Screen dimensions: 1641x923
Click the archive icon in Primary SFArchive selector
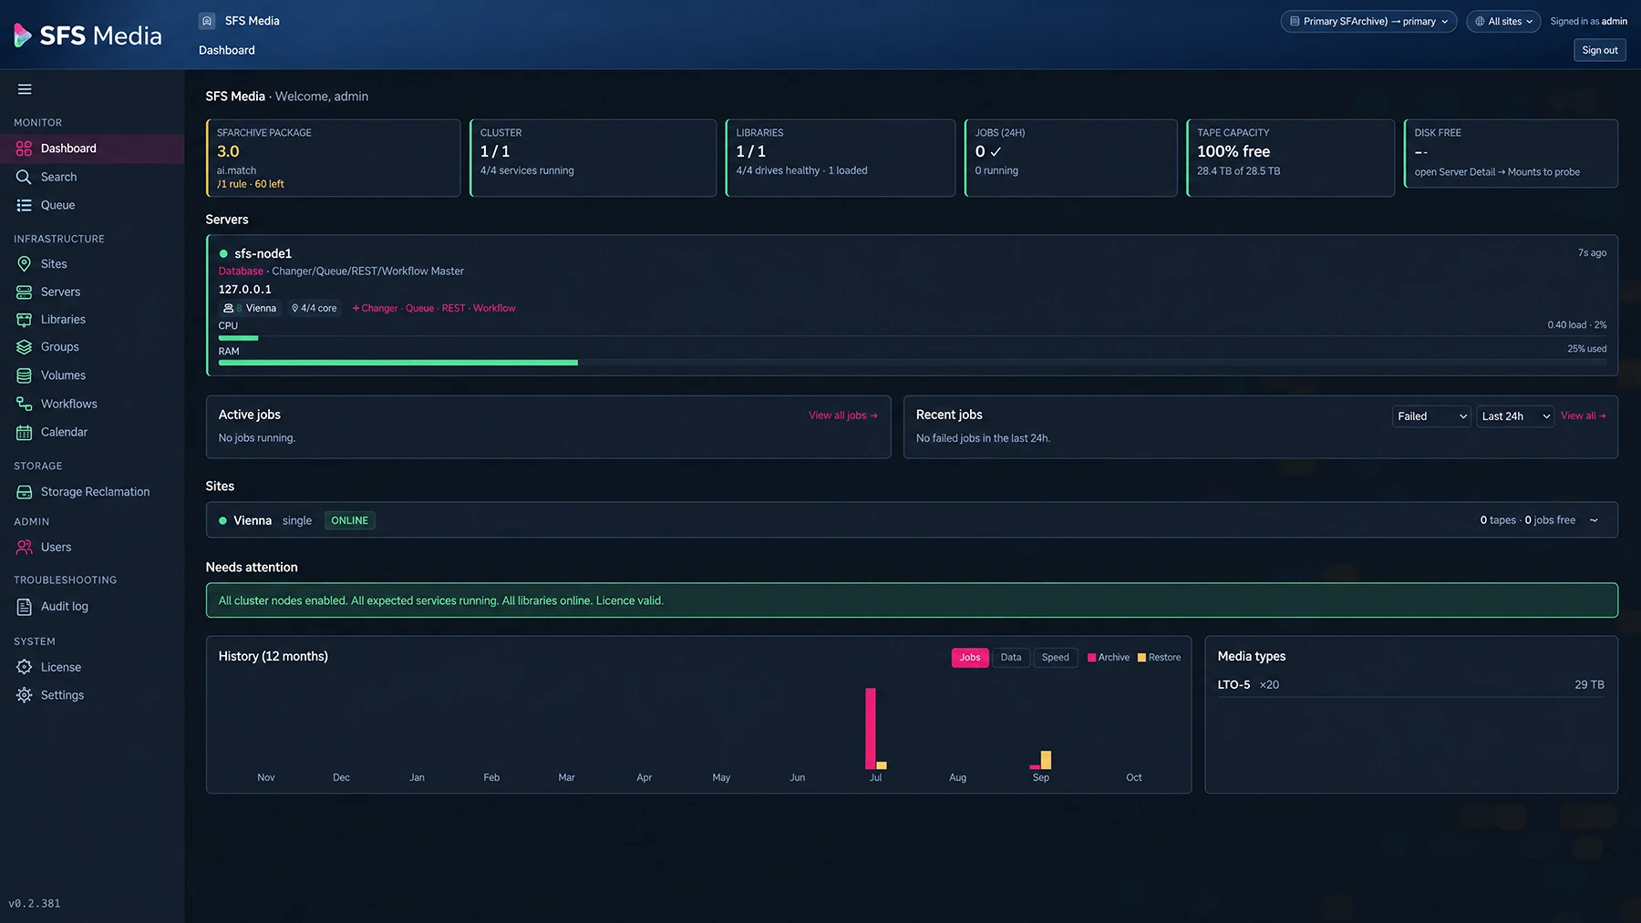[x=1295, y=21]
